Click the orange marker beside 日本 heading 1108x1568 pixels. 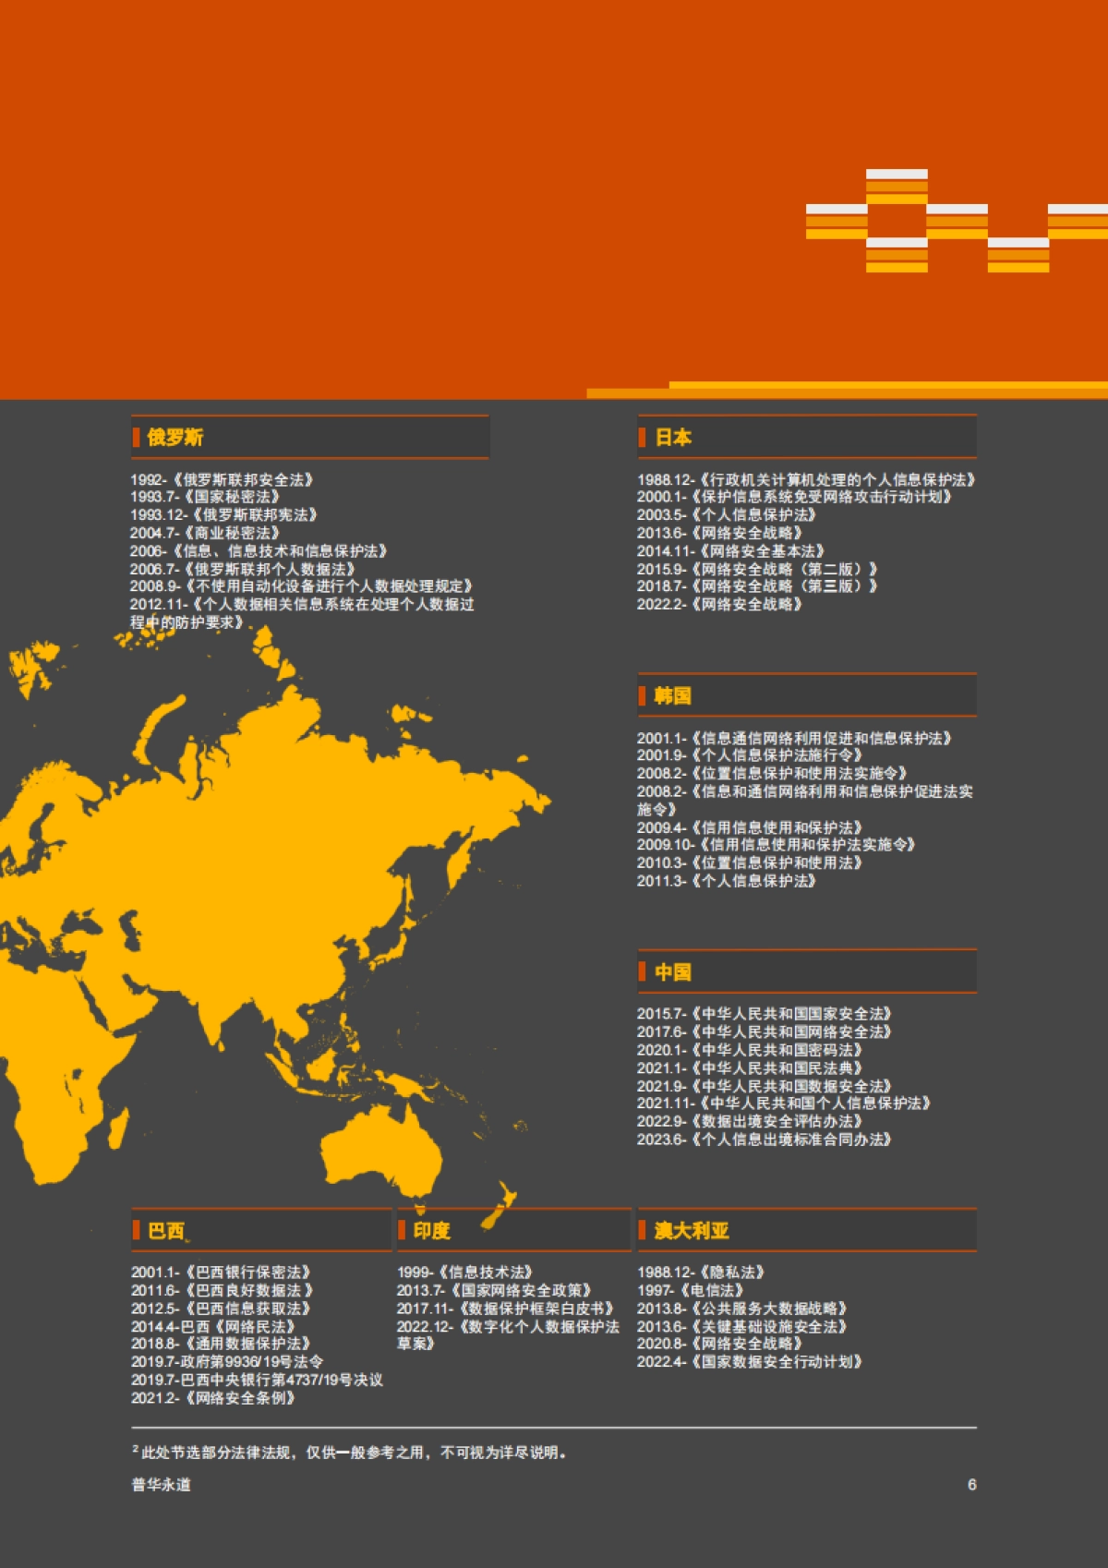click(642, 438)
